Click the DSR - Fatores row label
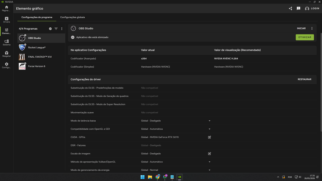The width and height of the screenshot is (322, 181). 78,145
